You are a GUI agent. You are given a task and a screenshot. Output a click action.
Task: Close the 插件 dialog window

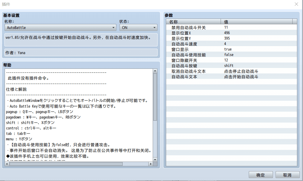(x=296, y=4)
